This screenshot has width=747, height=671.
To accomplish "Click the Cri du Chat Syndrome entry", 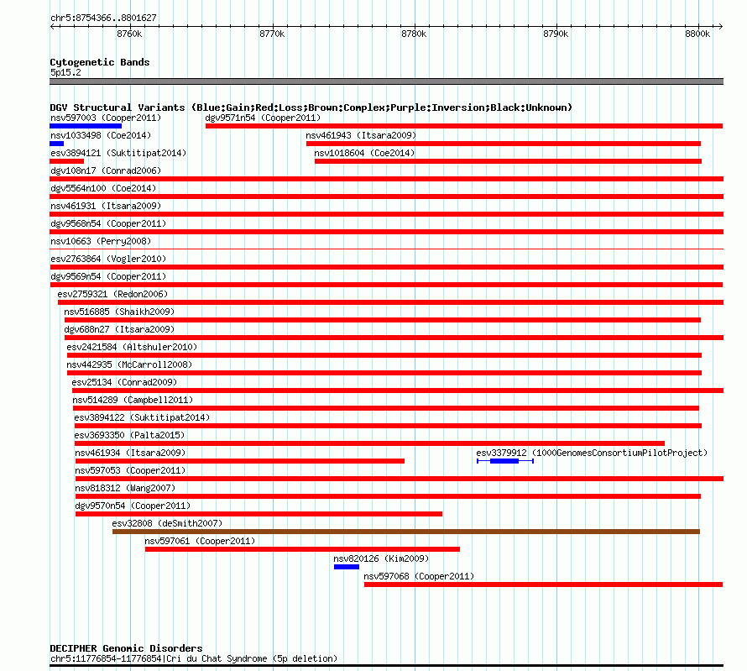I will pos(193,658).
